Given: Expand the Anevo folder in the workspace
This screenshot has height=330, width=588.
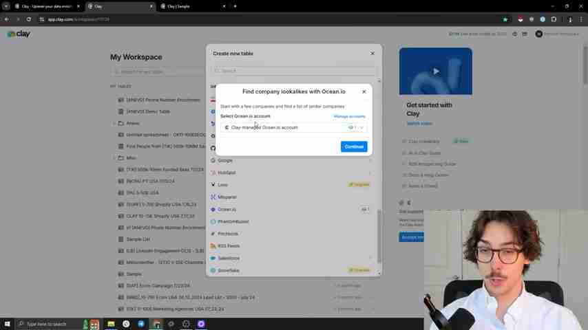Looking at the screenshot, I should (x=115, y=123).
